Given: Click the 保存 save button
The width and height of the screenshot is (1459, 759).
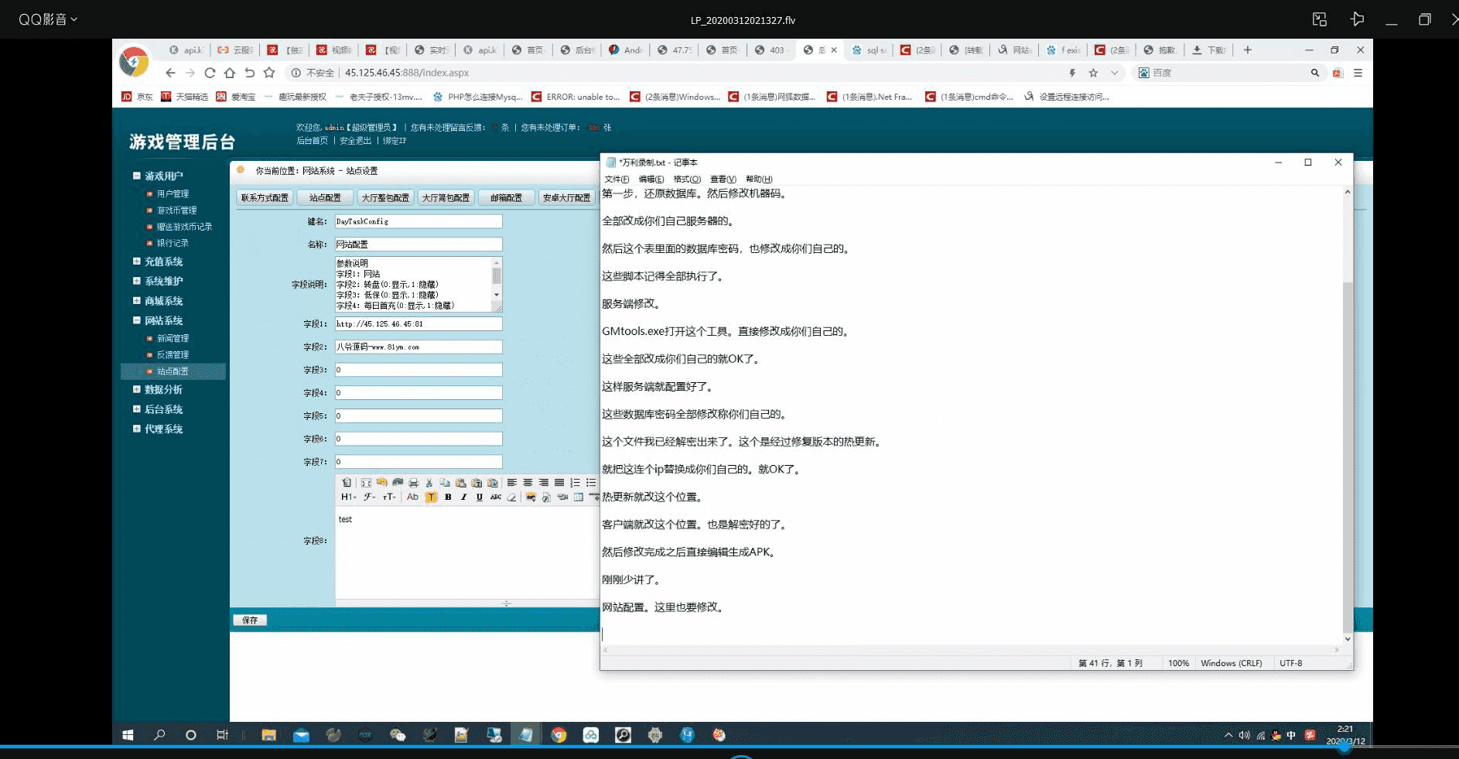Looking at the screenshot, I should (250, 621).
